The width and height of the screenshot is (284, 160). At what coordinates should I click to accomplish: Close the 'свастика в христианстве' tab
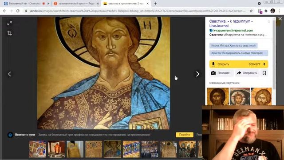coord(148,4)
